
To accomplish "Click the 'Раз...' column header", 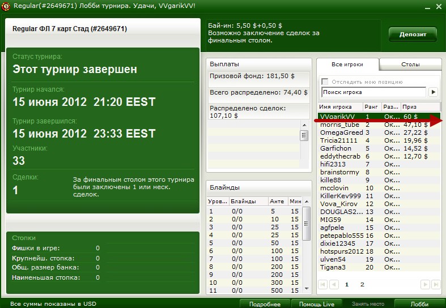I will (x=391, y=107).
